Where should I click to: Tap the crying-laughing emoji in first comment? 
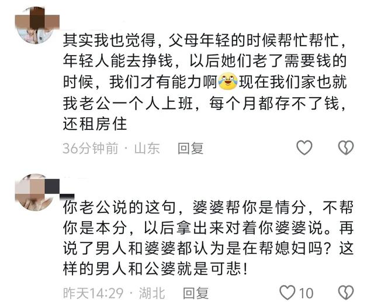pos(228,81)
